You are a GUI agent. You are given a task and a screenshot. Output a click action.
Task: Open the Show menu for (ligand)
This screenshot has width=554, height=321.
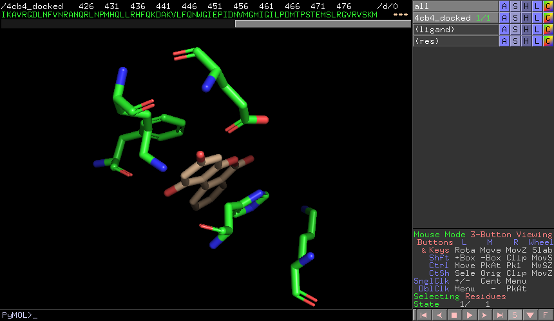point(515,30)
